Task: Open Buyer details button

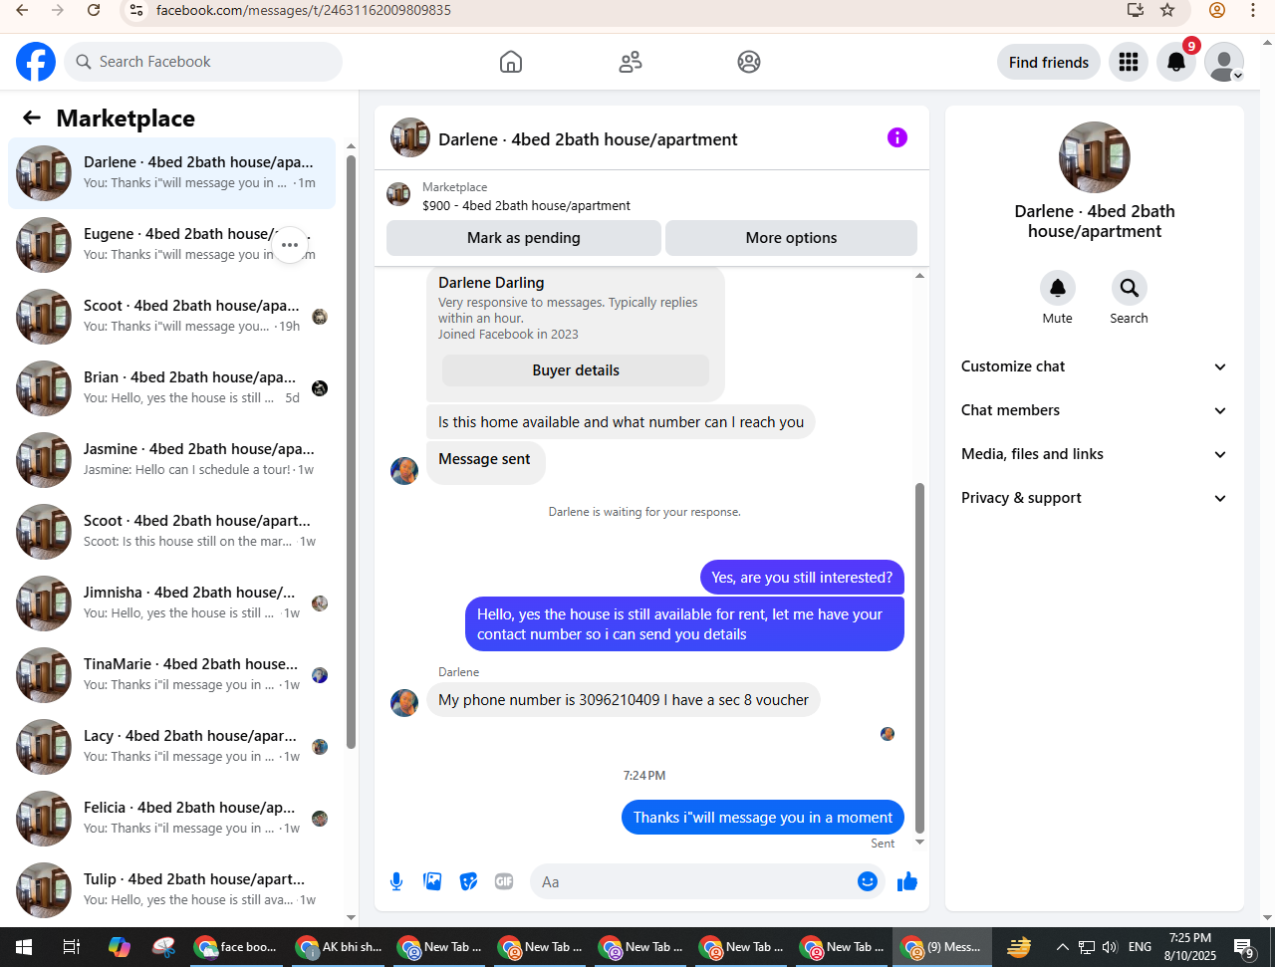Action: pyautogui.click(x=576, y=370)
